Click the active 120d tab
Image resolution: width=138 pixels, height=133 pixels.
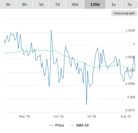click(95, 4)
